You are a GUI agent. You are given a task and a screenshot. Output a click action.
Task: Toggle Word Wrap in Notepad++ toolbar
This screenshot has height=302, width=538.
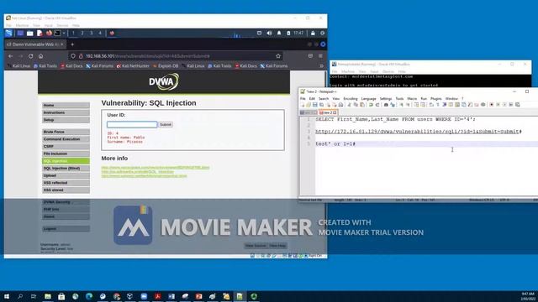pyautogui.click(x=430, y=104)
